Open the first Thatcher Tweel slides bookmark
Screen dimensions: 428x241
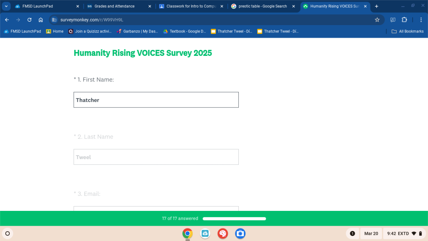point(232,31)
